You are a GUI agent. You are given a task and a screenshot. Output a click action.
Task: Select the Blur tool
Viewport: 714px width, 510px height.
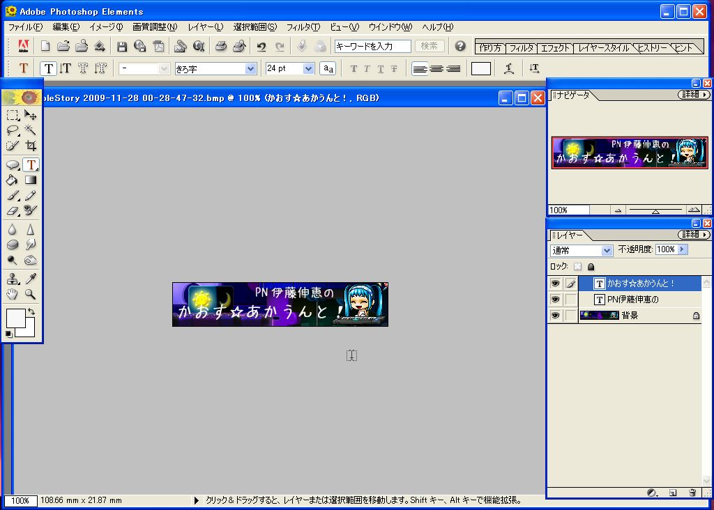click(x=13, y=230)
